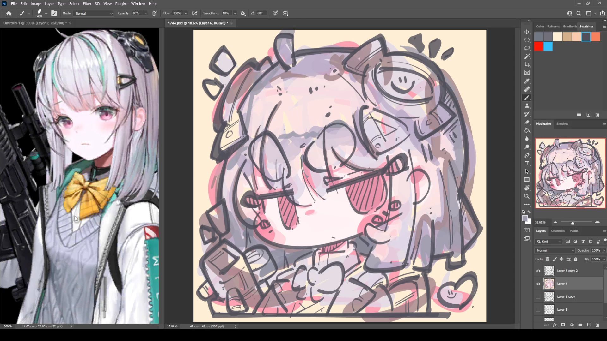Image resolution: width=607 pixels, height=341 pixels.
Task: Click Layer 6 thumbnail
Action: [x=549, y=284]
